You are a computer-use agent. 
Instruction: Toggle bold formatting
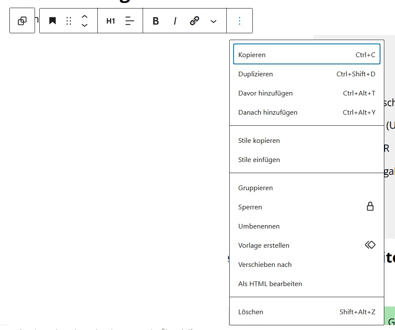156,21
